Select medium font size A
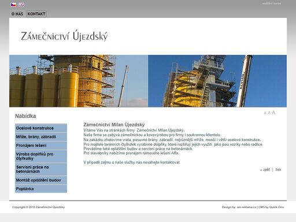 (x=269, y=113)
